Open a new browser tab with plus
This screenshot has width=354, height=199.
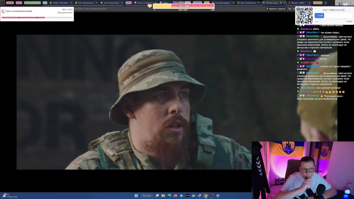coord(326,3)
